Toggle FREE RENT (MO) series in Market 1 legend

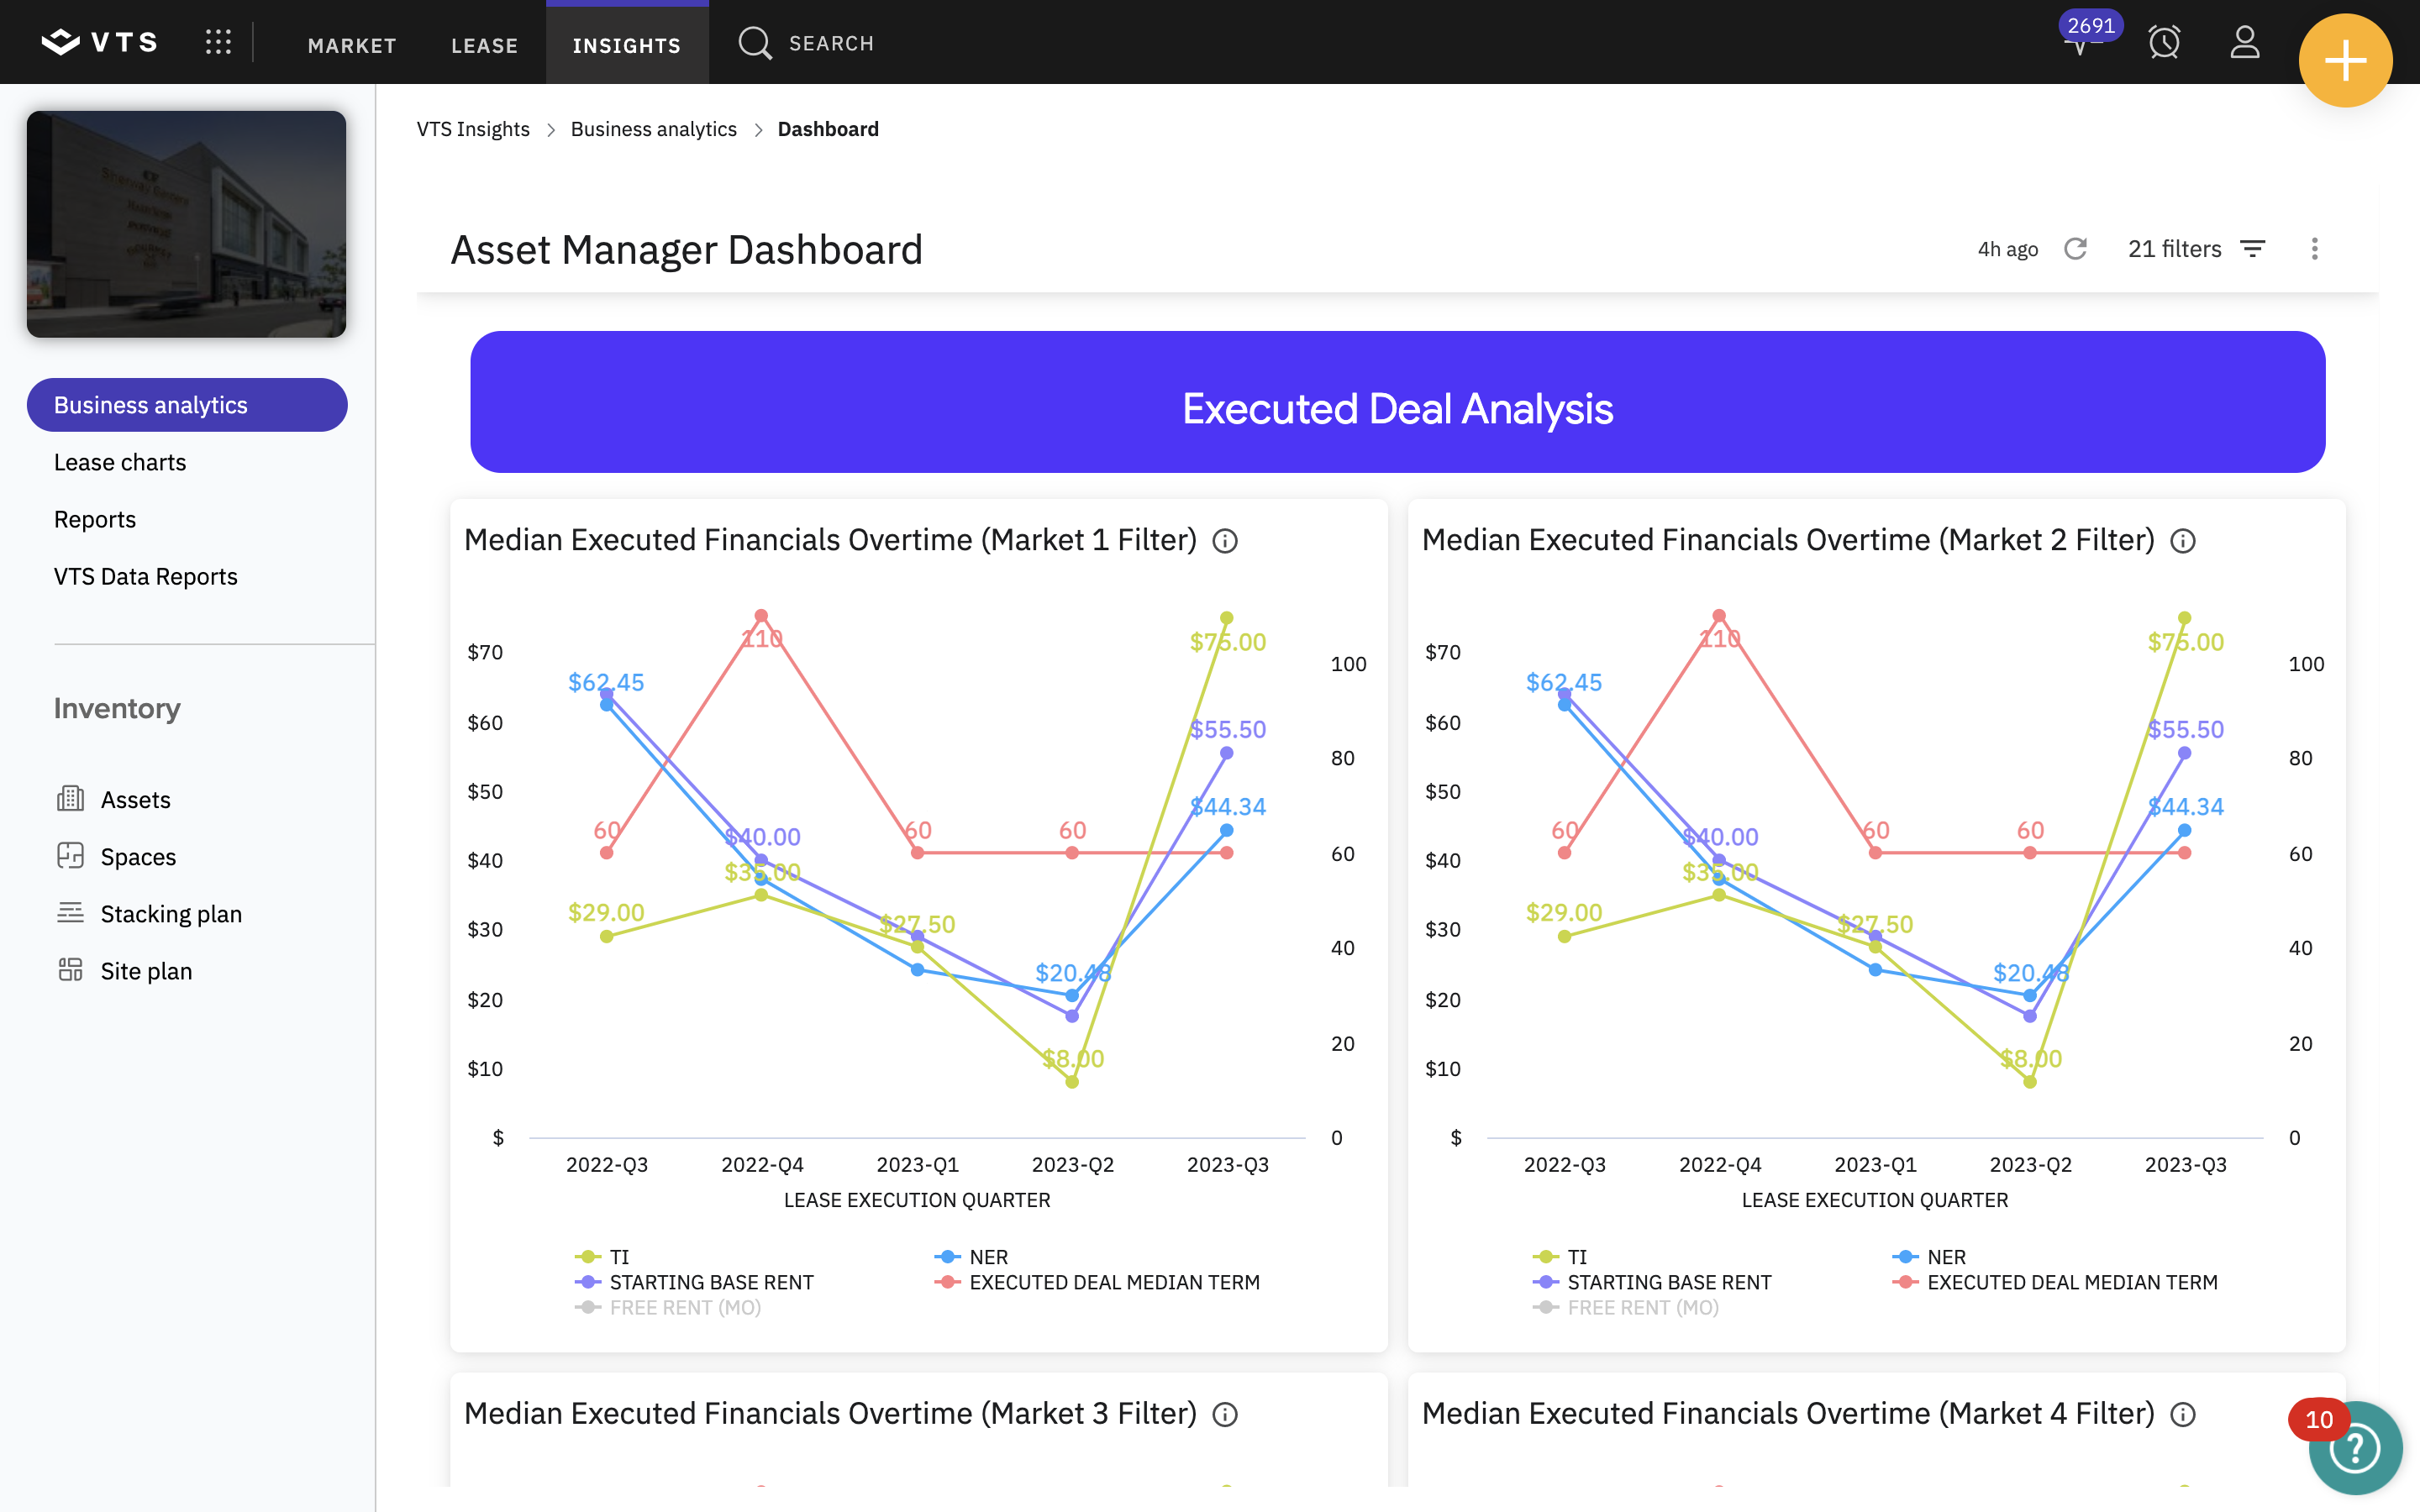(x=668, y=1307)
